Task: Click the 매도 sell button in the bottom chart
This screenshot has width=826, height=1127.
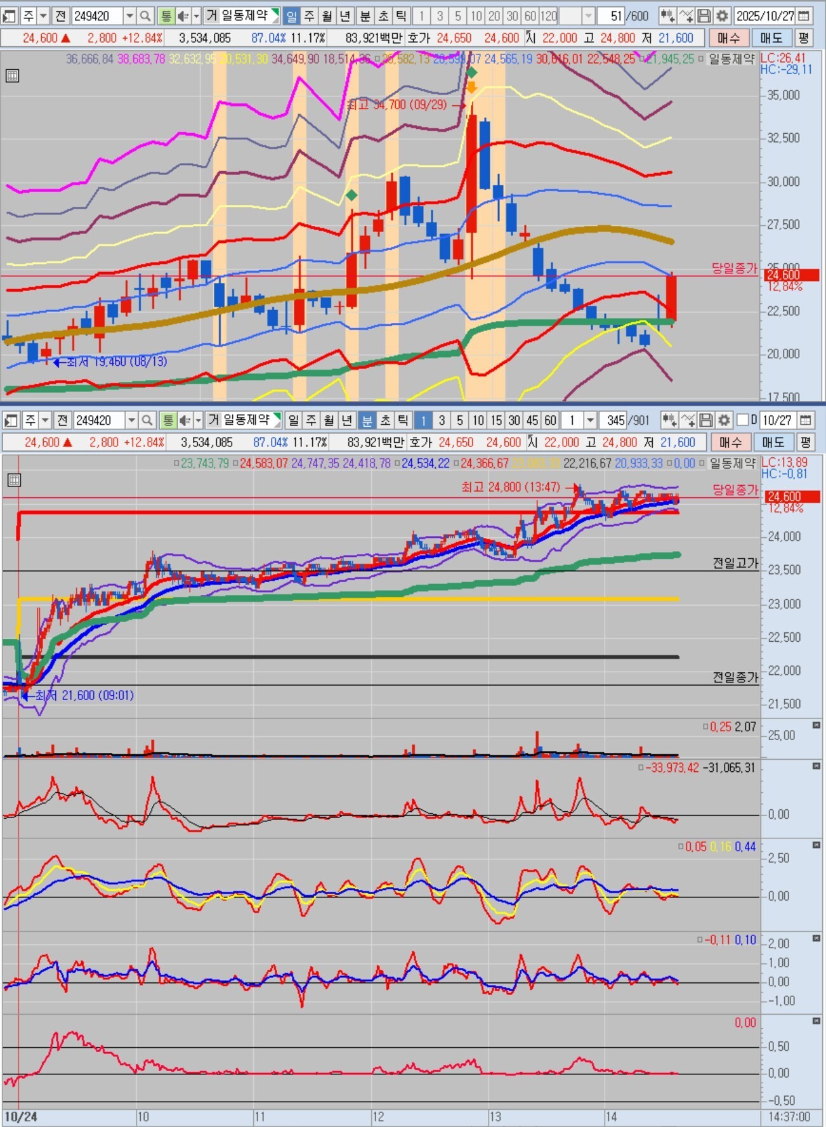Action: tap(773, 442)
